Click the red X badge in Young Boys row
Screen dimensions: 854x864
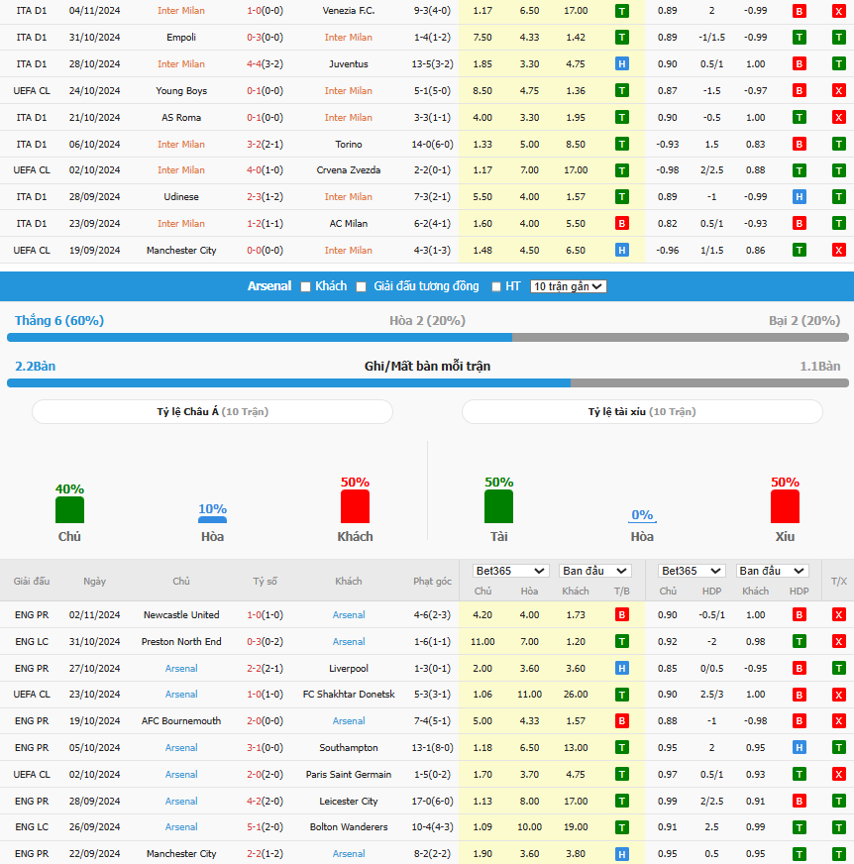pyautogui.click(x=838, y=90)
